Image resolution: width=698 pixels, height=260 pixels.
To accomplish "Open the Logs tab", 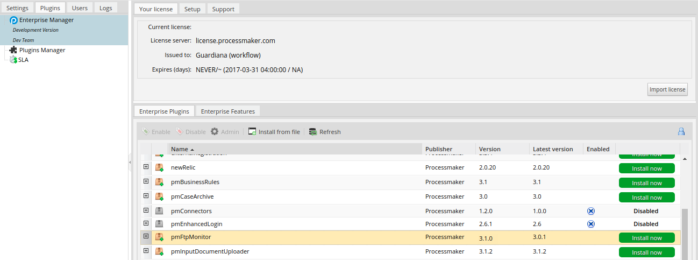I will tap(106, 8).
